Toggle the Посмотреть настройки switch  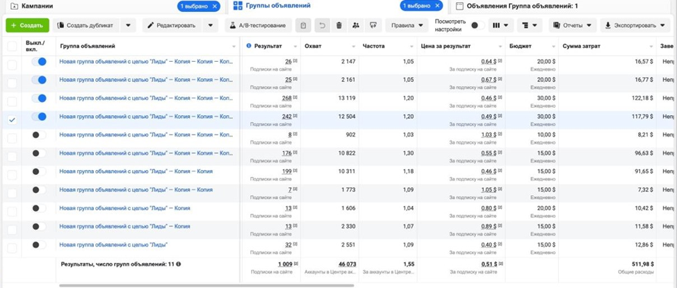pos(477,26)
